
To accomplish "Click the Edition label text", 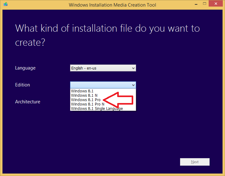I will click(23, 85).
